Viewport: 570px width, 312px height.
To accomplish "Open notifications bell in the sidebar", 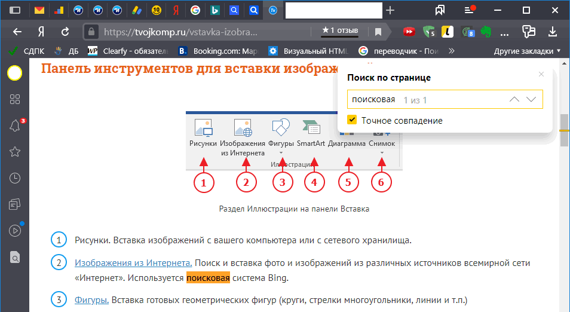I will coord(15,126).
